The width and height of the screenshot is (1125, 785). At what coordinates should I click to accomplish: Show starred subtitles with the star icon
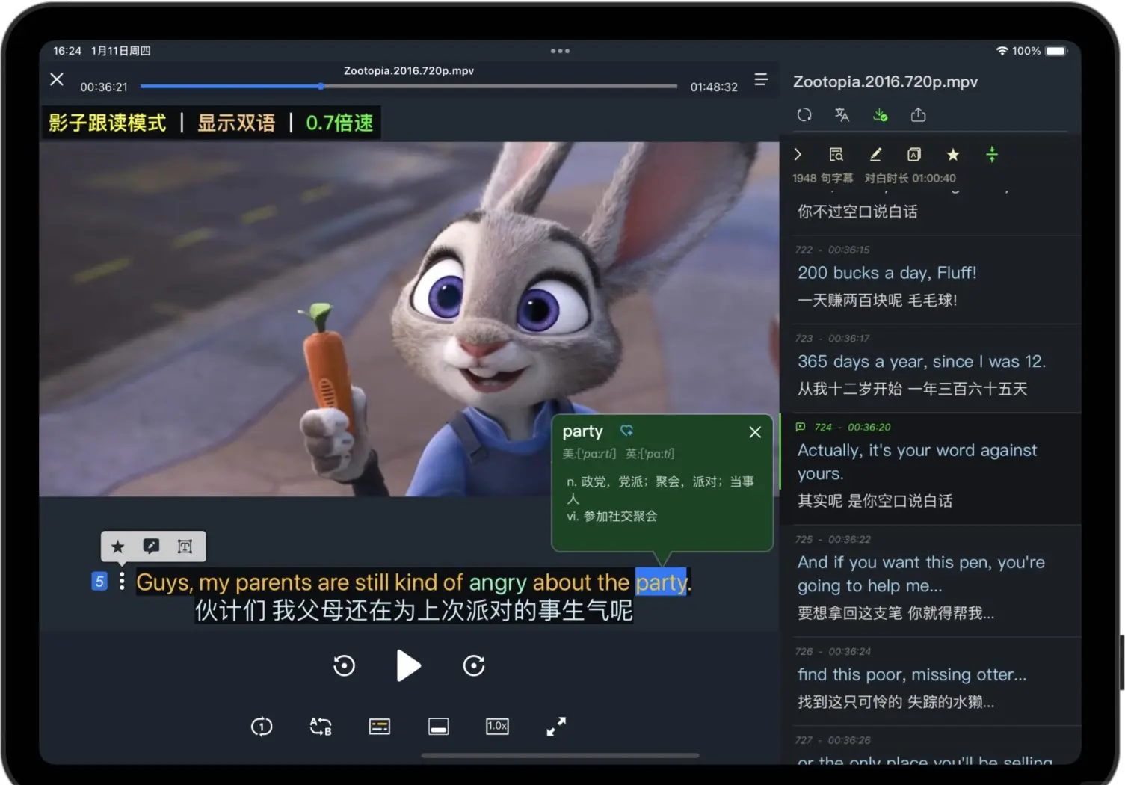pyautogui.click(x=953, y=155)
